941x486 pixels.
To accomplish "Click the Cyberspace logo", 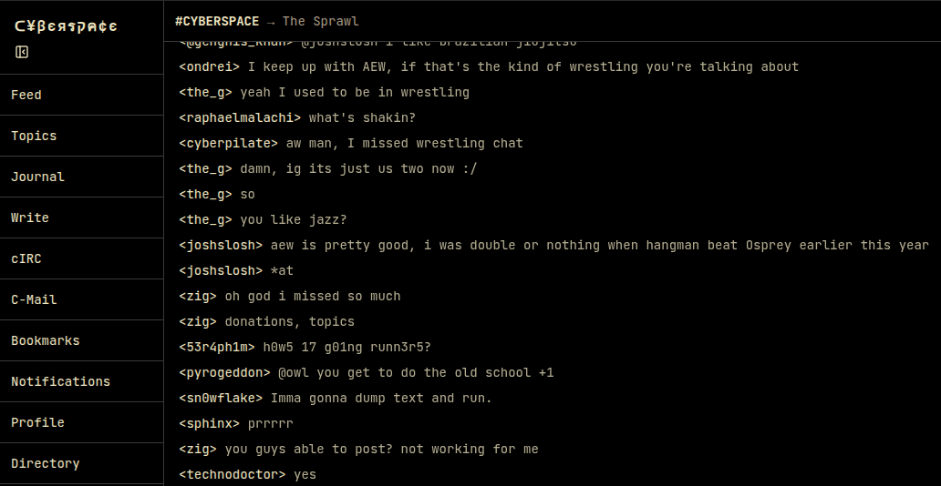I will 66,26.
